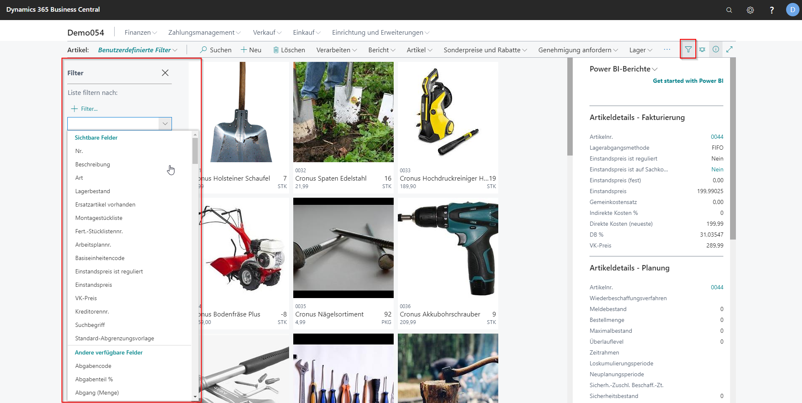
Task: Go to Demo054 company home
Action: 86,33
